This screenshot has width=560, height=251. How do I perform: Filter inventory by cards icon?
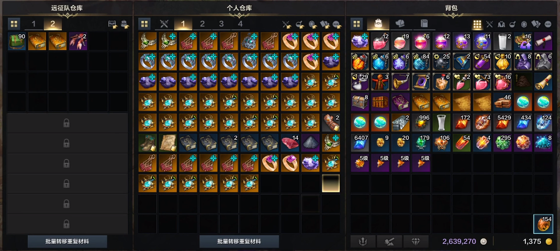click(x=536, y=24)
